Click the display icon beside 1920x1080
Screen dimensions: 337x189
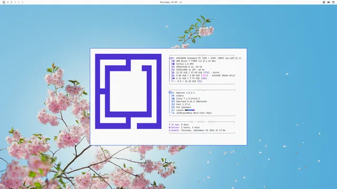(x=174, y=70)
